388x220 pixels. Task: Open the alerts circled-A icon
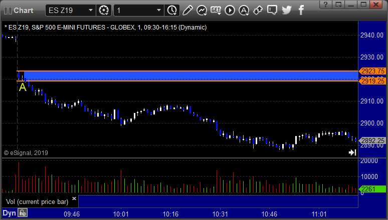[x=244, y=10]
